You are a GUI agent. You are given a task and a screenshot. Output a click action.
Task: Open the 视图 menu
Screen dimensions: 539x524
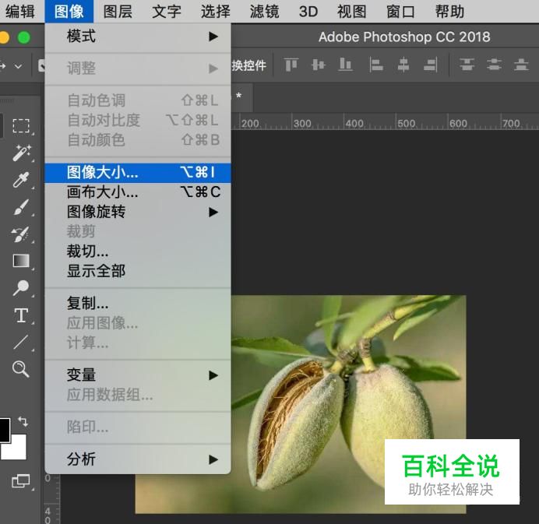[351, 12]
